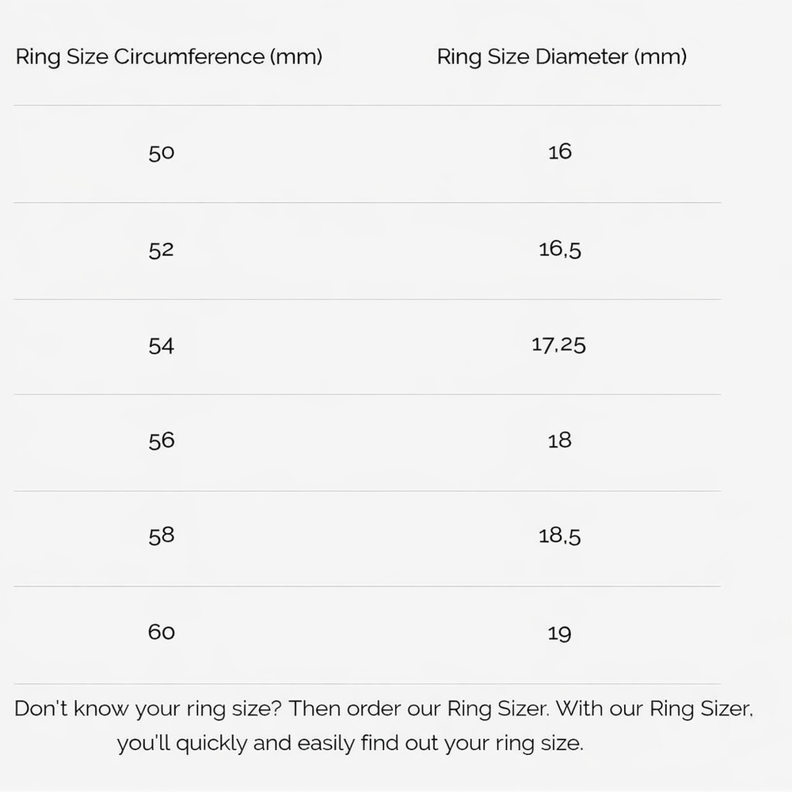
Task: Select circumference value 54
Action: tap(162, 345)
